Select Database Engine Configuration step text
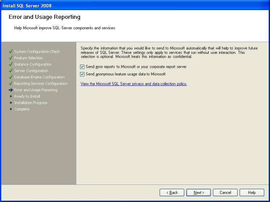This screenshot has height=202, width=270. click(x=39, y=77)
